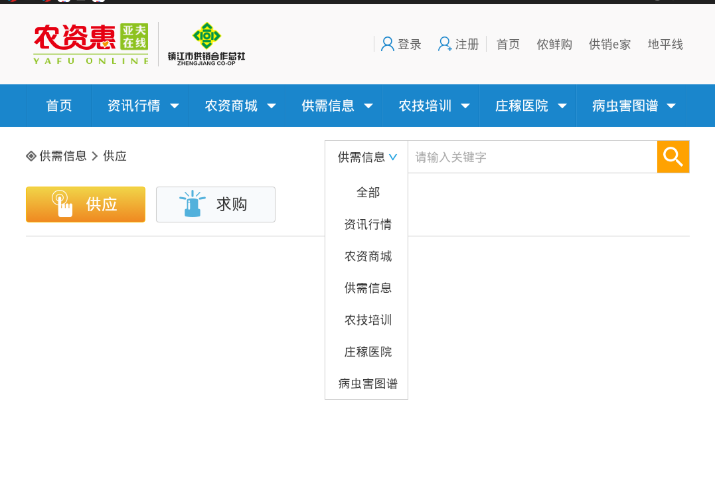Choose 庄稼医院 from the dropdown list
This screenshot has height=496, width=715.
click(x=368, y=352)
